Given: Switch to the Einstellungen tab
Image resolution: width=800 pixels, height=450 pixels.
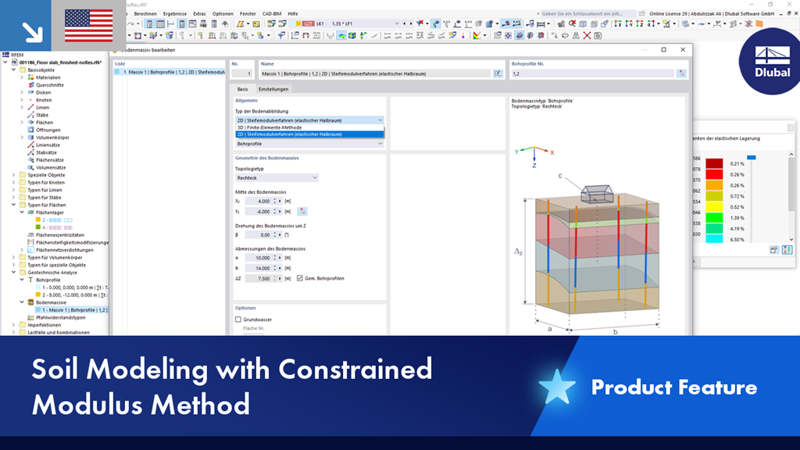Looking at the screenshot, I should [272, 88].
